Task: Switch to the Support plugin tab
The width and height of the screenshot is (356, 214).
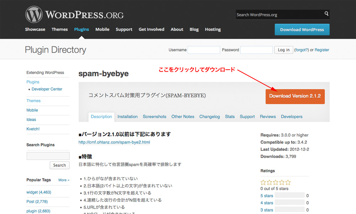Action: 247,117
